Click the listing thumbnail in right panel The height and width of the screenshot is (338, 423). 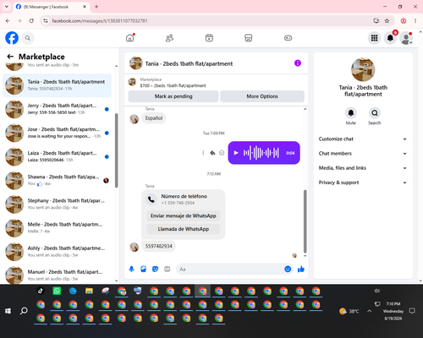pos(363,69)
